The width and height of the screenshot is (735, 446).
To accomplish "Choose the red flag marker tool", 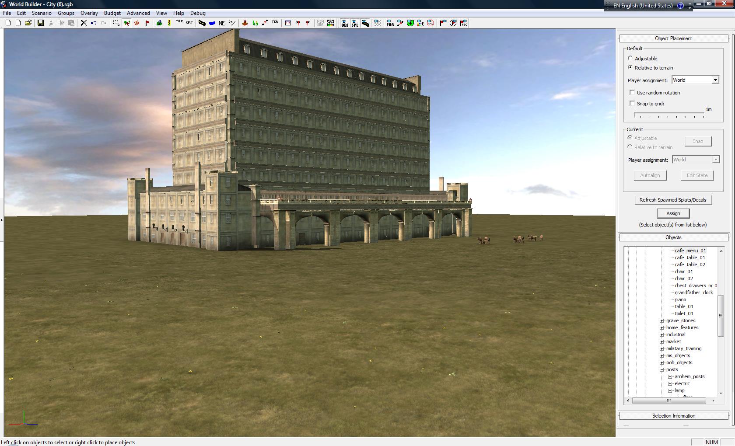I will (x=147, y=23).
